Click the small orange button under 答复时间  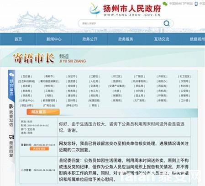coord(39,149)
